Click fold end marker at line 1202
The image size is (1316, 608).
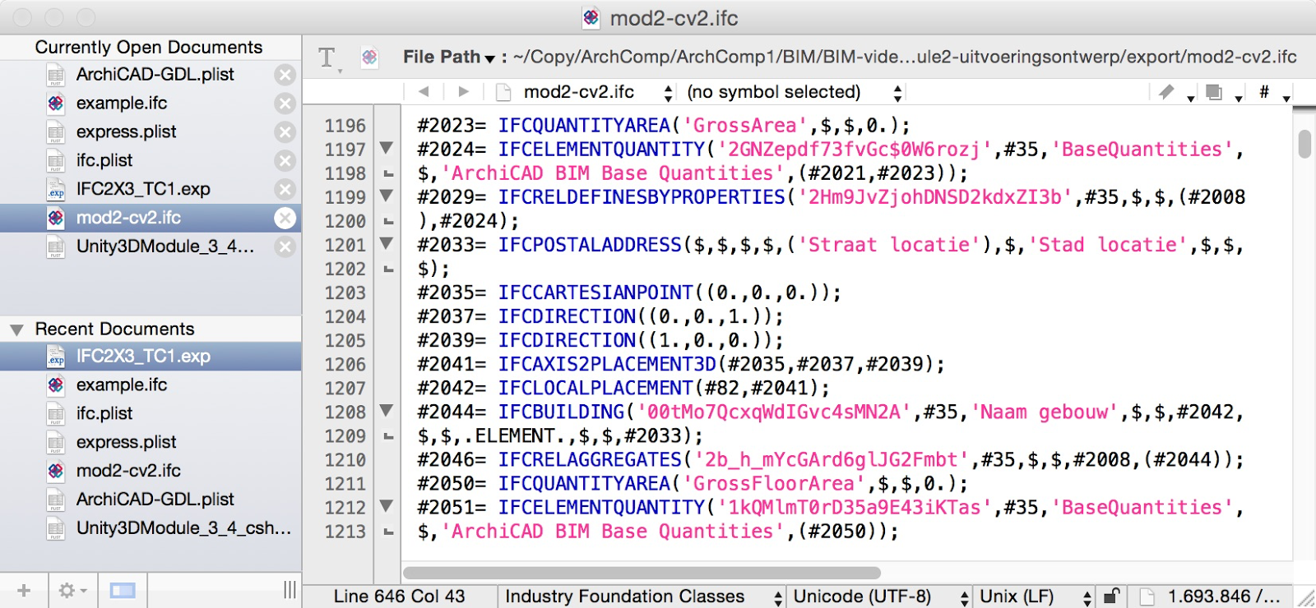388,269
